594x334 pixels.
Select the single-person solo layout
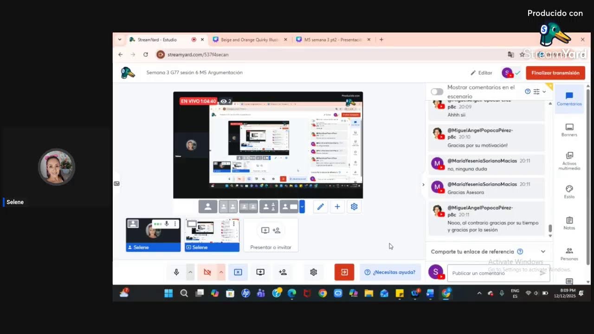208,206
